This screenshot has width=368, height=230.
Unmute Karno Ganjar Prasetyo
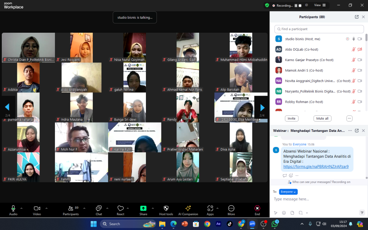[x=354, y=60]
